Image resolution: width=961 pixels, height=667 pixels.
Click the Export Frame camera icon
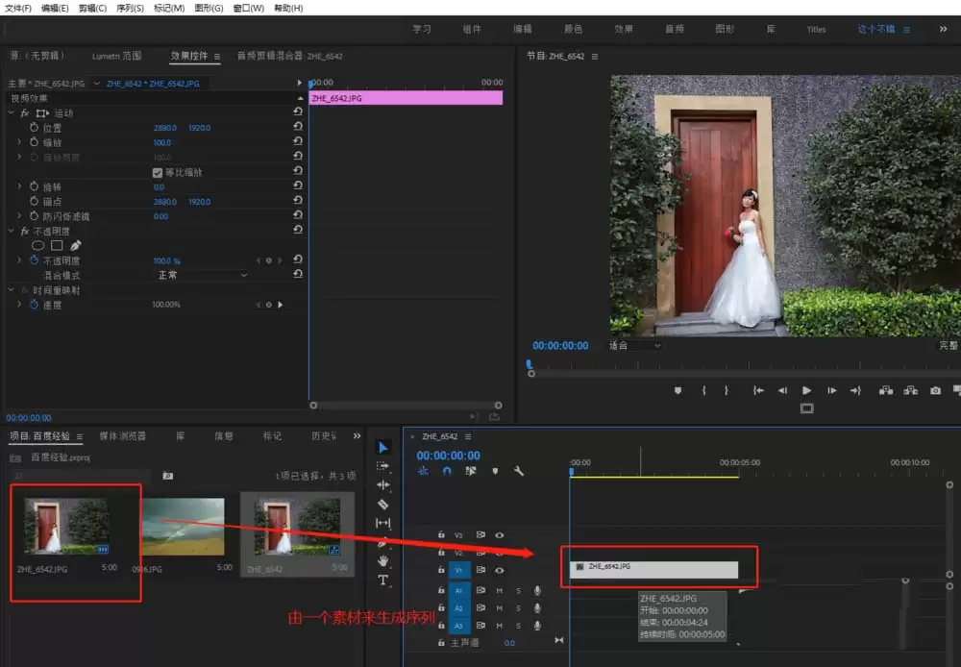935,390
